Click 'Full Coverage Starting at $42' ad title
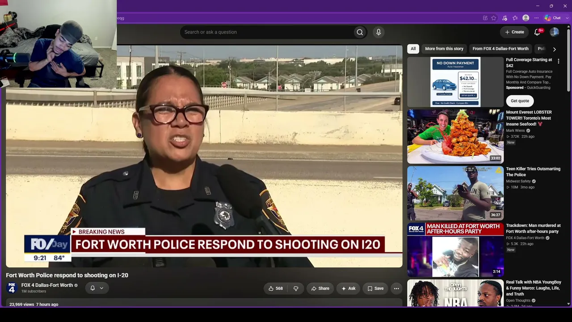 [x=529, y=63]
